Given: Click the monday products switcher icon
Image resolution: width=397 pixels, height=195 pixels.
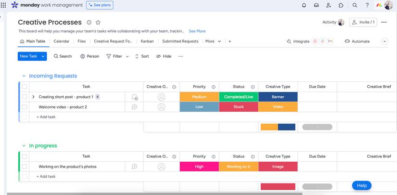Looking at the screenshot, I should [x=379, y=5].
